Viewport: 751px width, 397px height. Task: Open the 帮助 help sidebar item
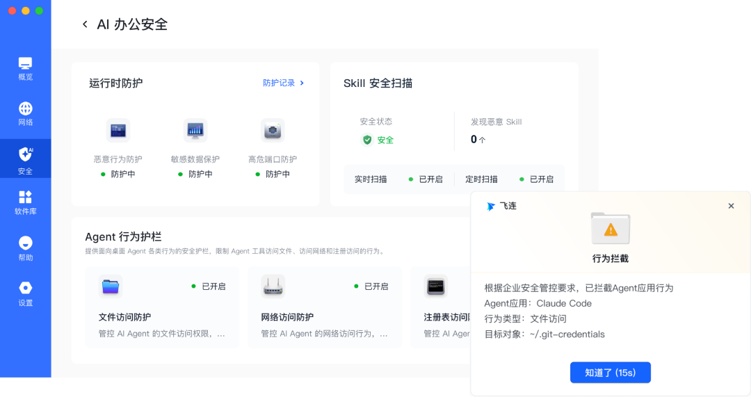pos(26,248)
